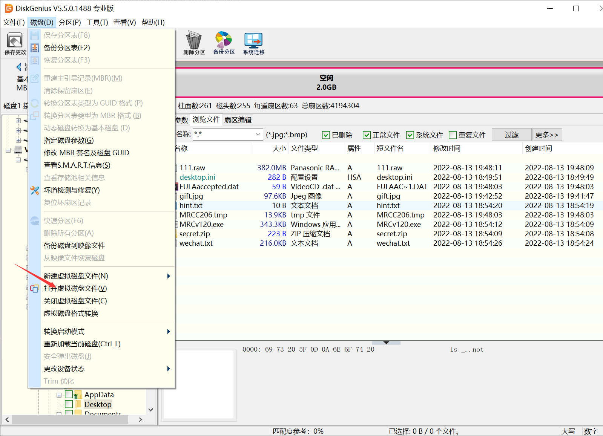This screenshot has width=603, height=436.
Task: Check the Desktop folder checkbox
Action: tap(69, 404)
